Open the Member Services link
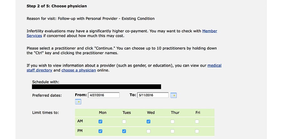 point(210,31)
